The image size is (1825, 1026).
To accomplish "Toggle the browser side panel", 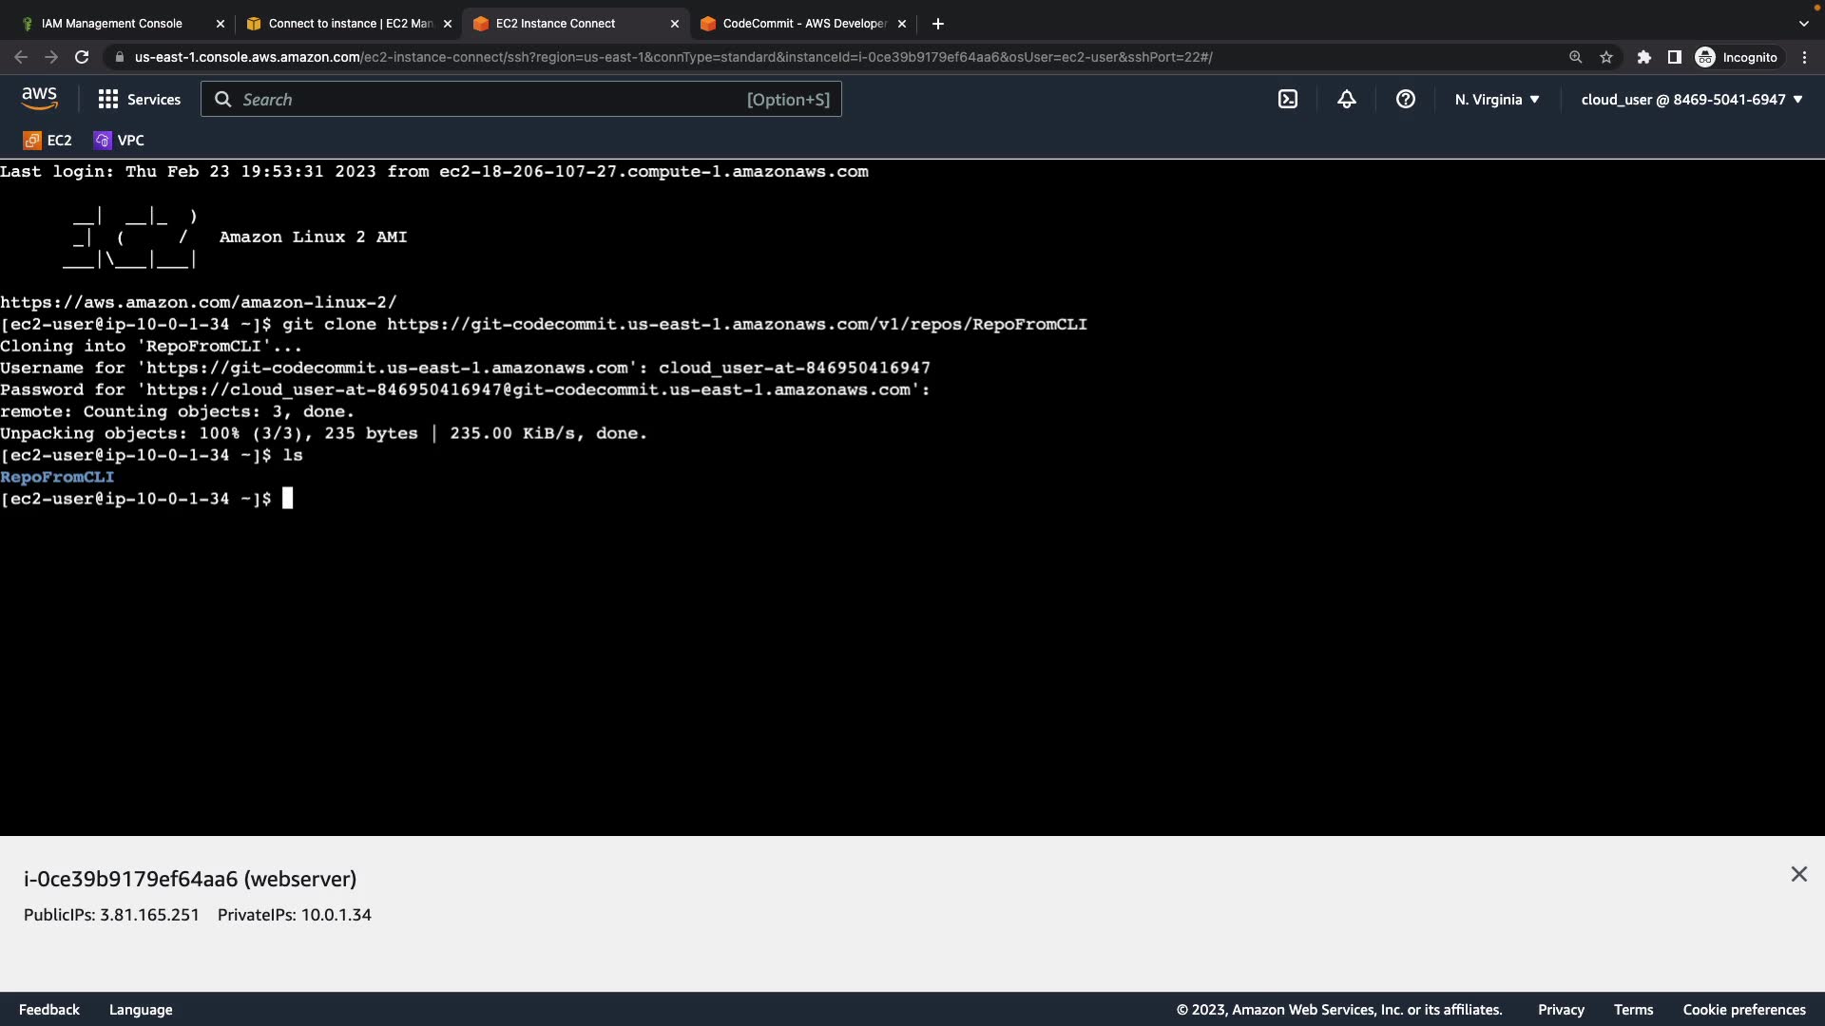I will 1674,57.
